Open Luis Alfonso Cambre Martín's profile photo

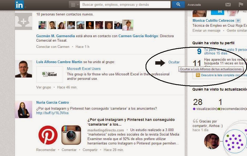coord(23,69)
